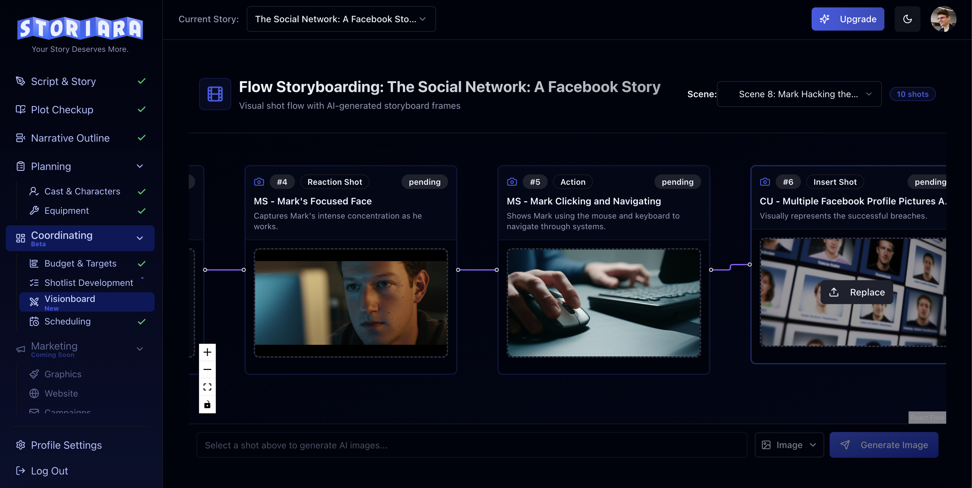Click the Storiara logo
This screenshot has height=488, width=972.
[80, 29]
